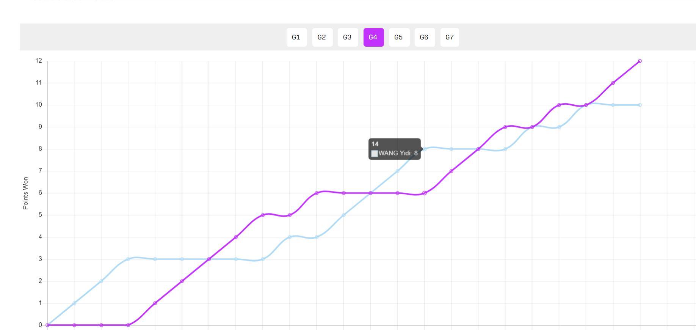Switch to the G2 game tab
The width and height of the screenshot is (696, 330).
pyautogui.click(x=322, y=37)
